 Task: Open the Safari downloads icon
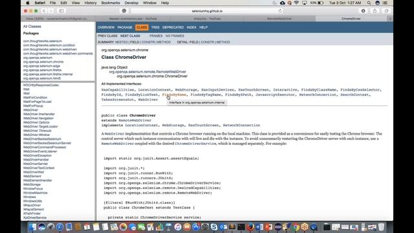click(364, 11)
